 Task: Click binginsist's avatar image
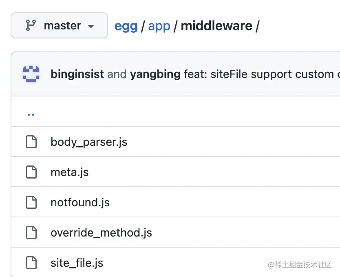[31, 74]
